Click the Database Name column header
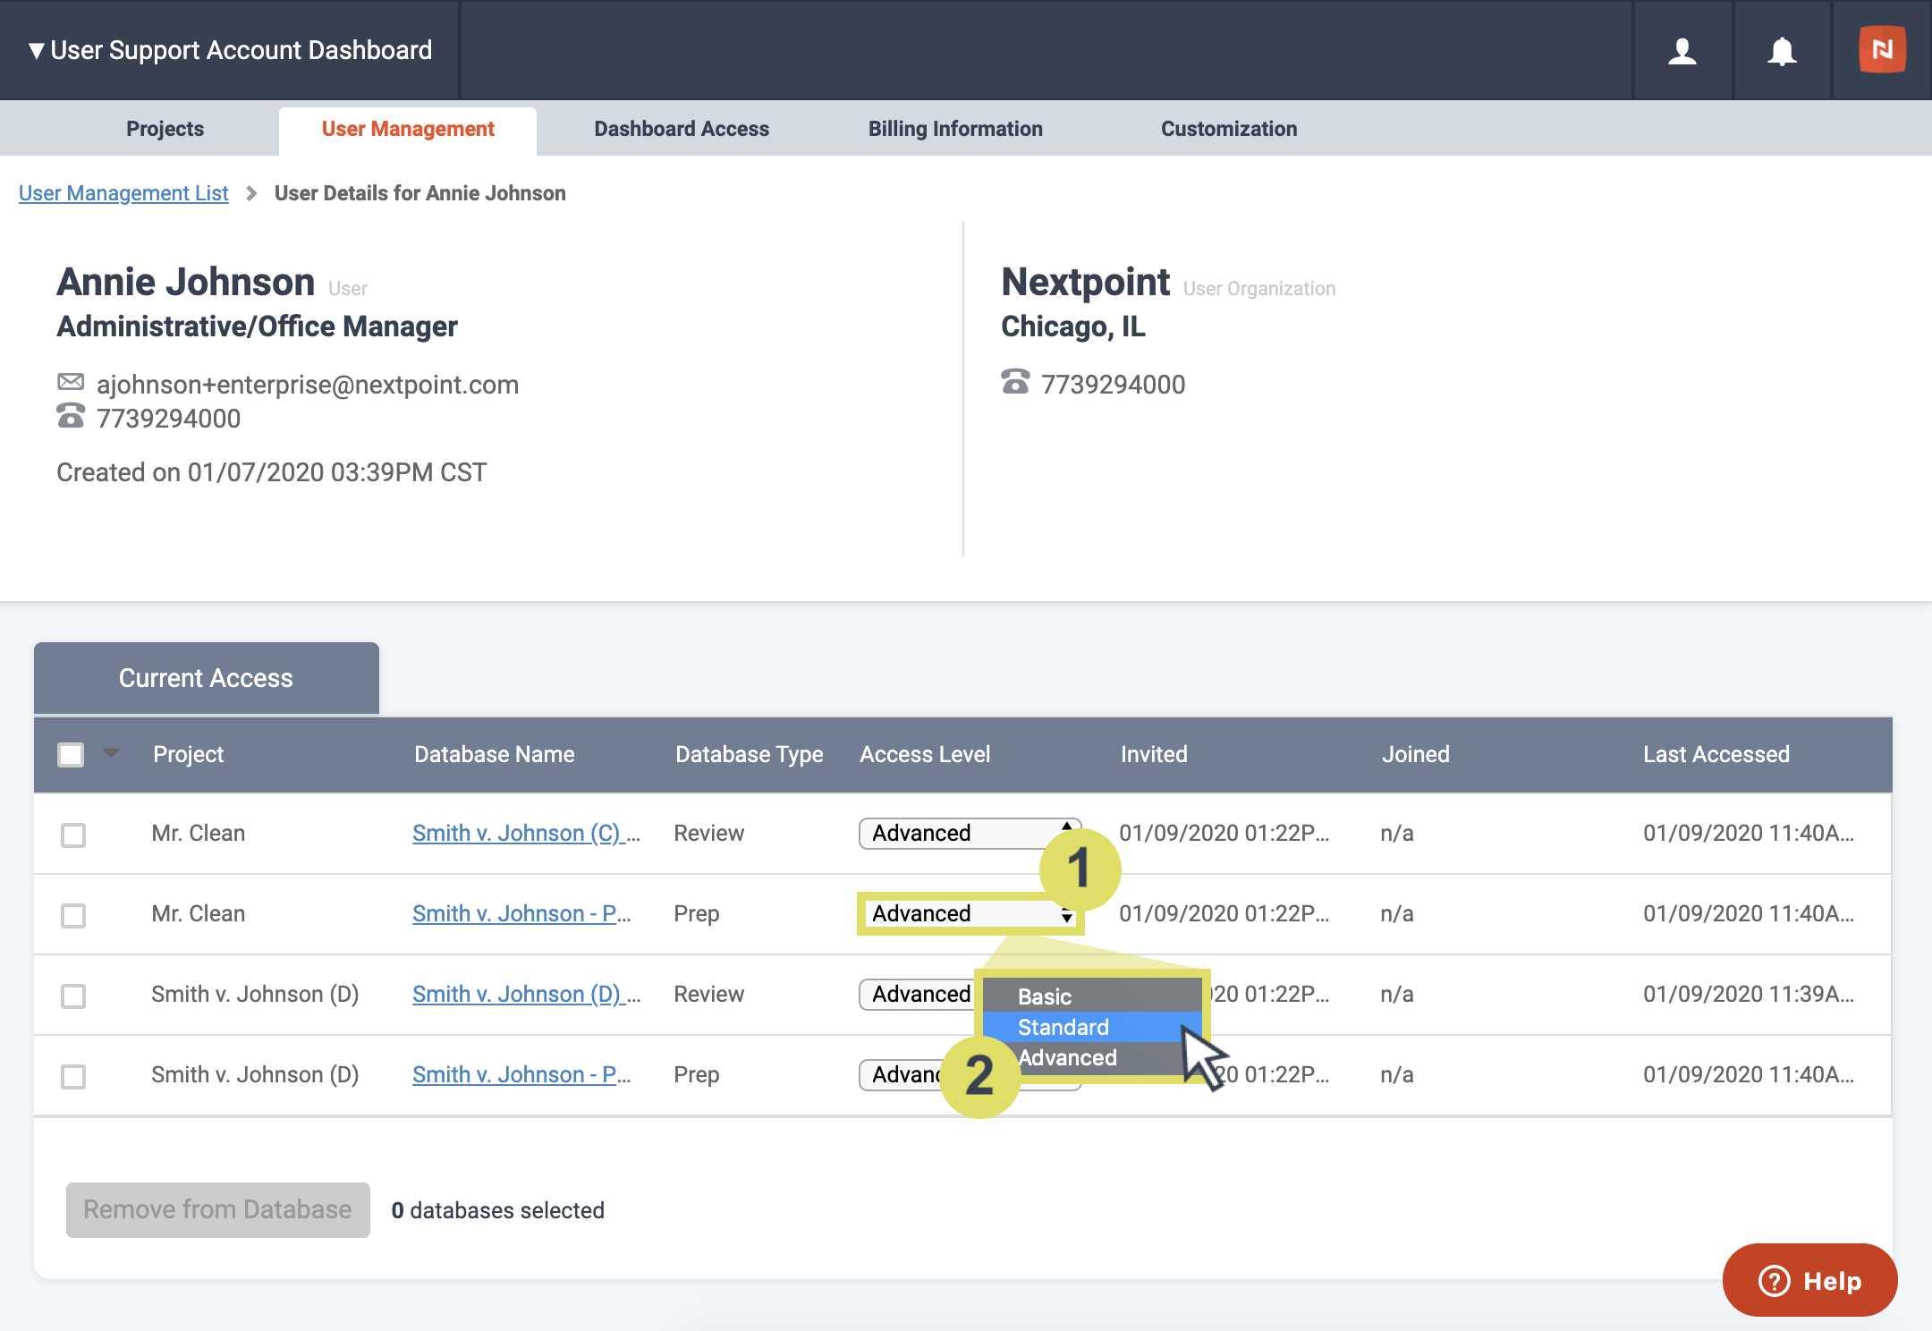Screen dimensions: 1932x1331 tap(495, 754)
